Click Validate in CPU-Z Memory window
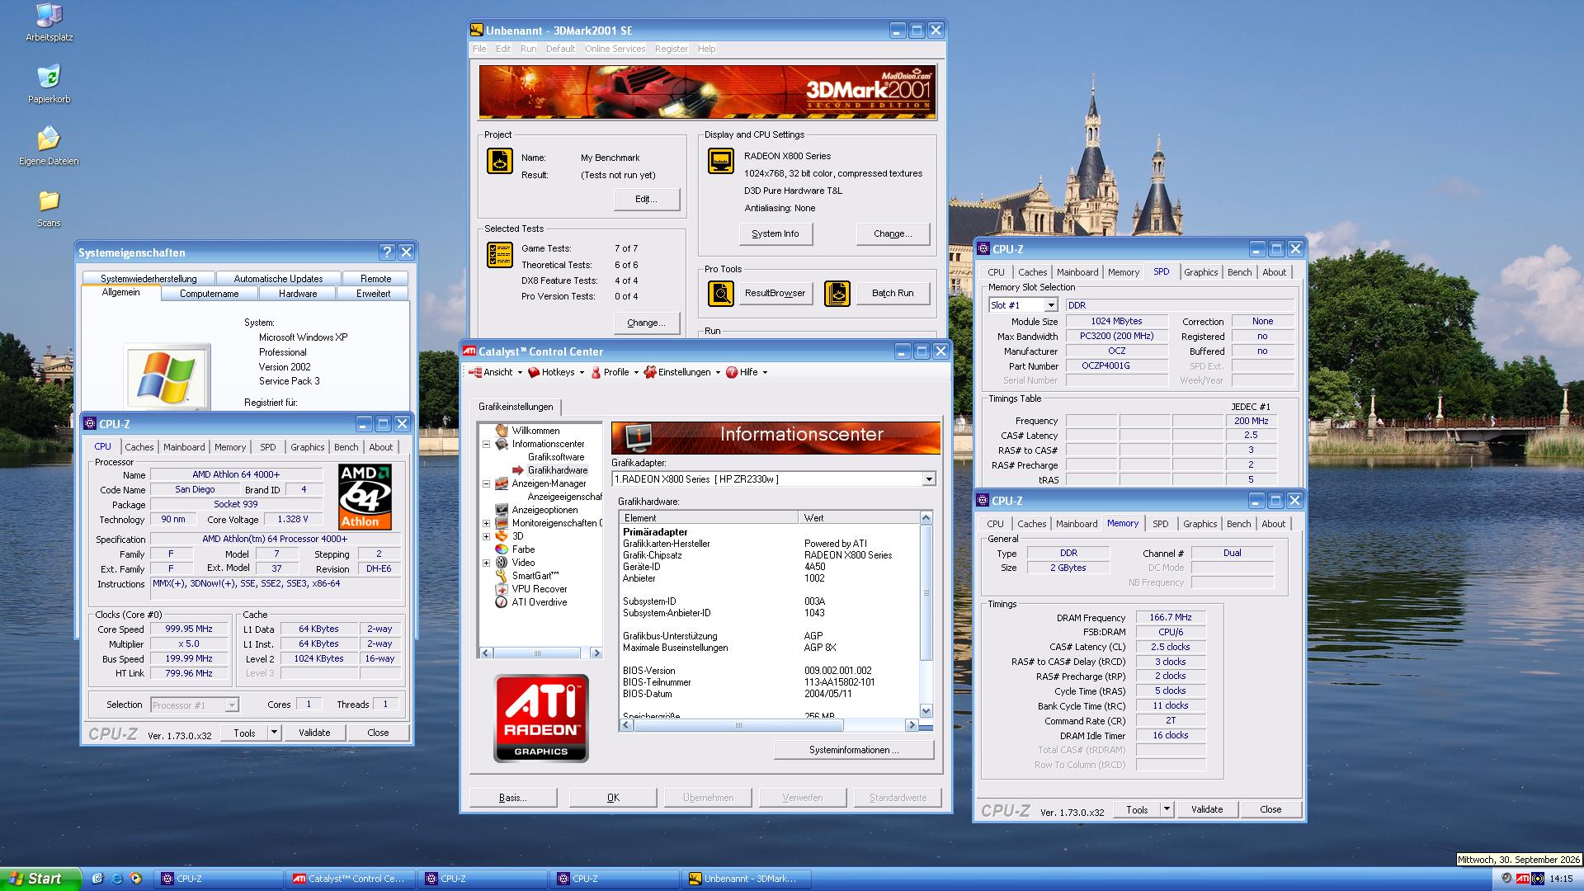Viewport: 1584px width, 891px height. coord(1206,809)
